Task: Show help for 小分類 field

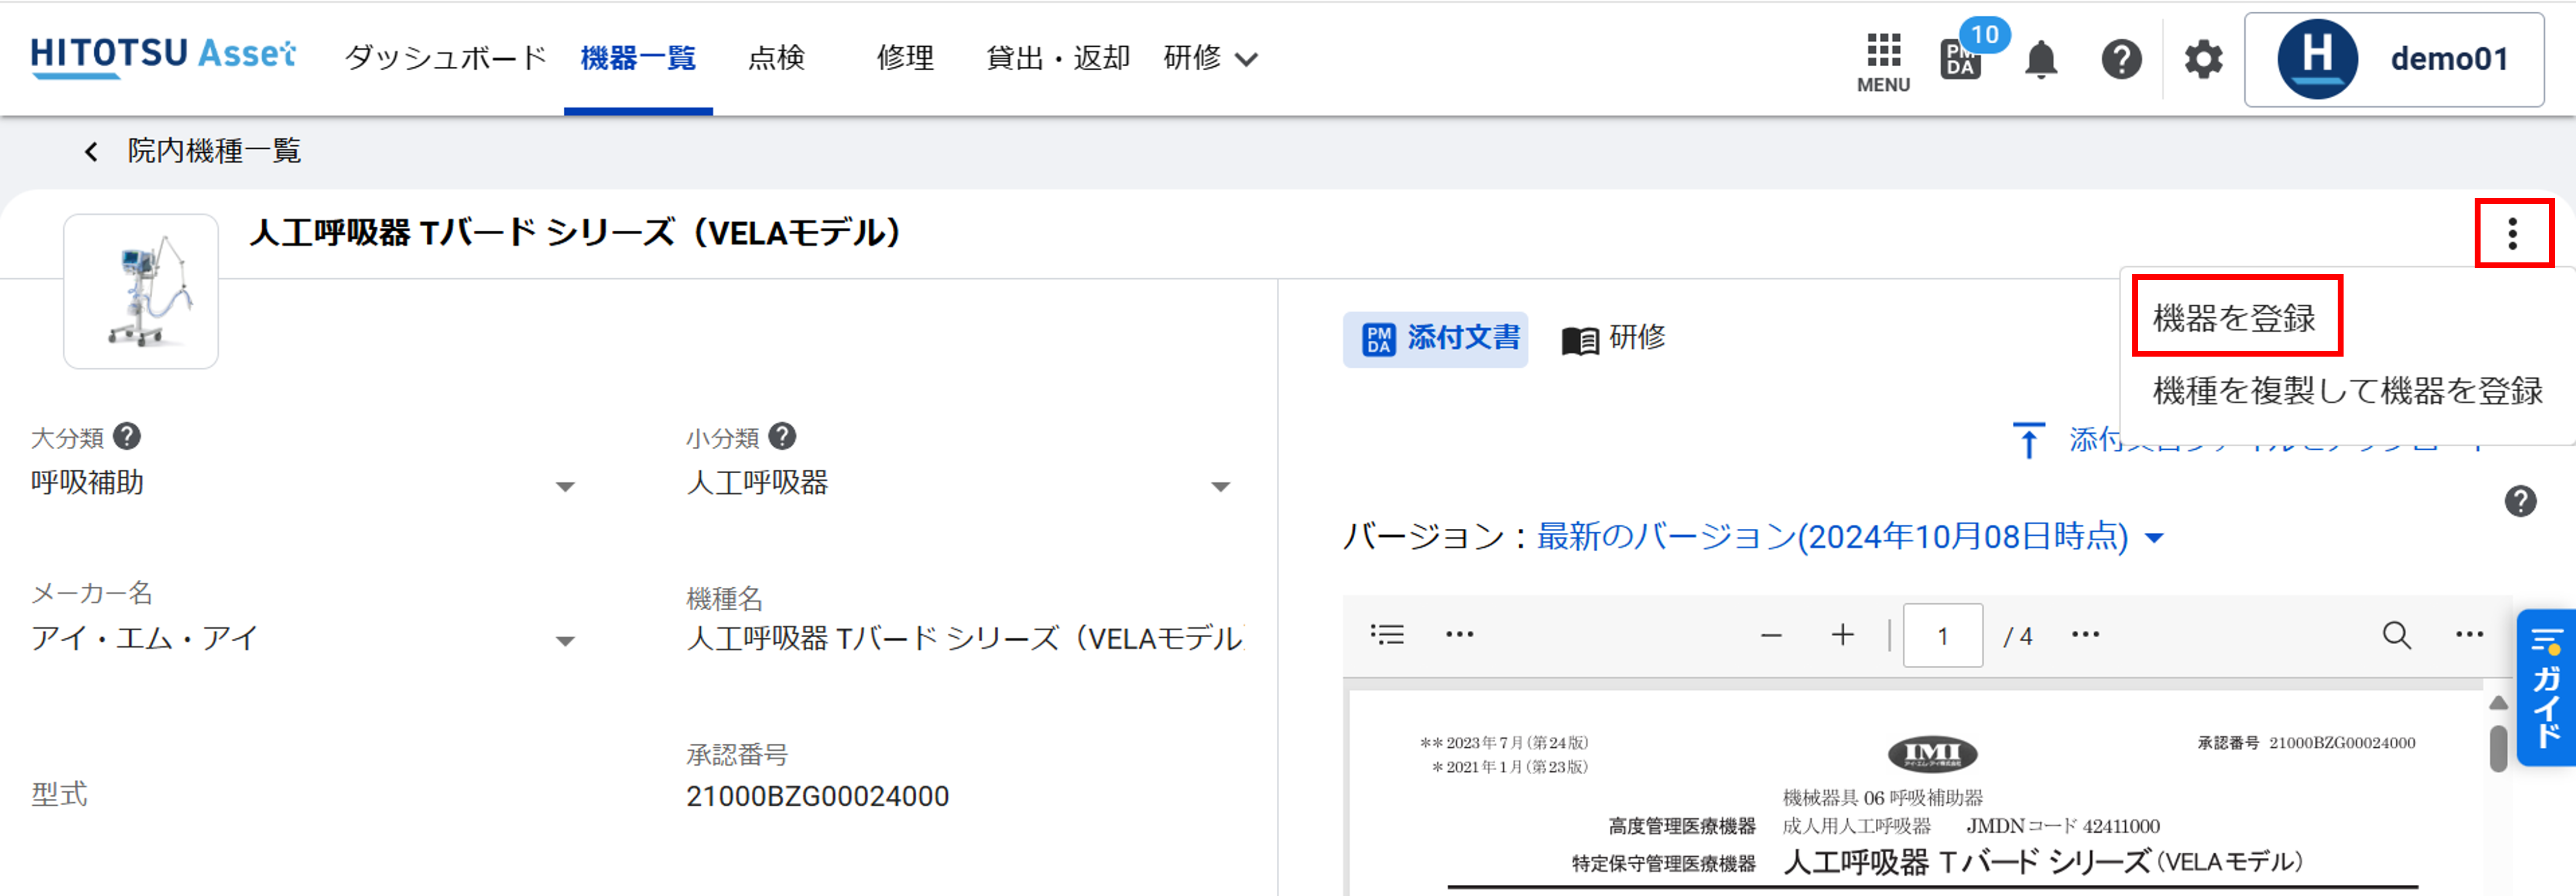Action: pyautogui.click(x=782, y=436)
